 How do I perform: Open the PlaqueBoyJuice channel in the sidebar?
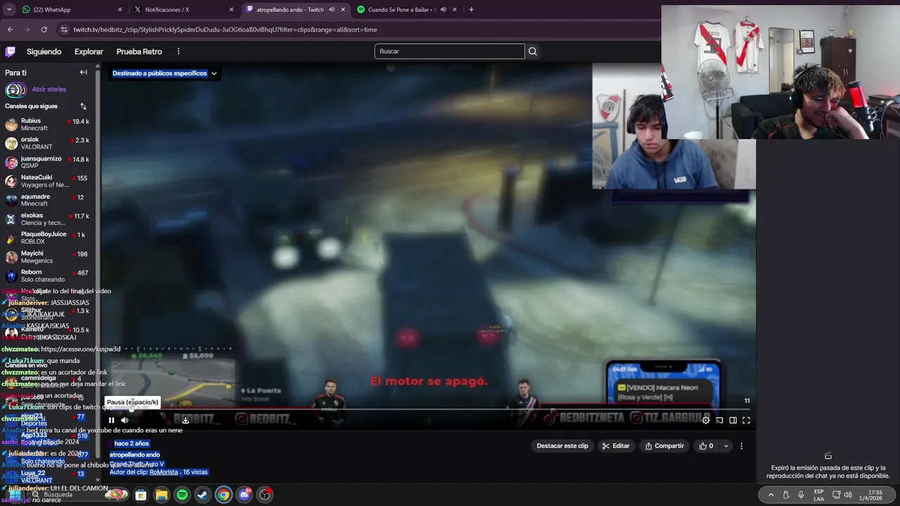coord(47,238)
